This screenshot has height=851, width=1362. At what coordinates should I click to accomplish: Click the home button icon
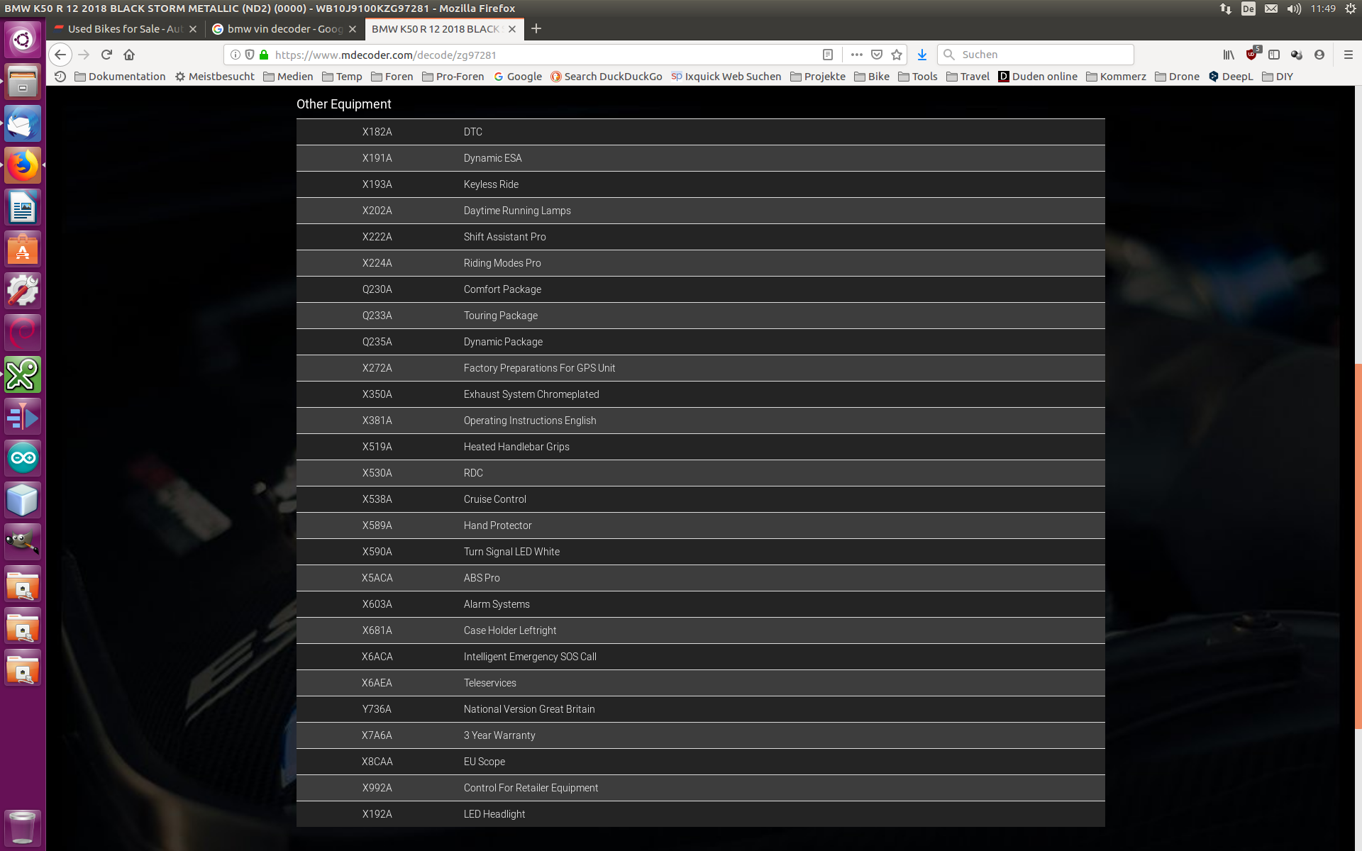pyautogui.click(x=129, y=55)
